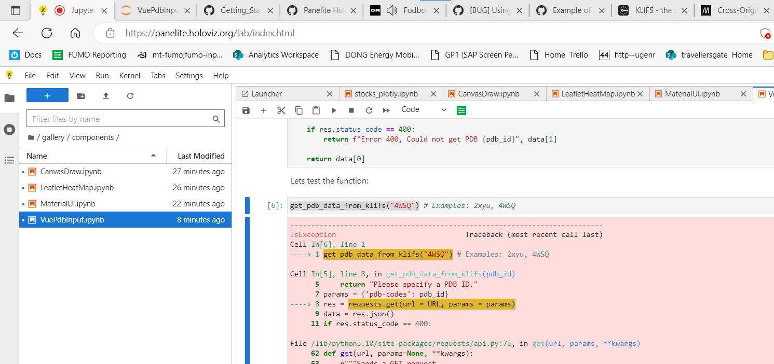Close the Launcher tab
774x364 pixels.
pos(330,94)
